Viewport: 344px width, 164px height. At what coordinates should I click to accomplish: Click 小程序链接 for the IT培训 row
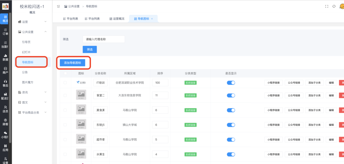273,83
